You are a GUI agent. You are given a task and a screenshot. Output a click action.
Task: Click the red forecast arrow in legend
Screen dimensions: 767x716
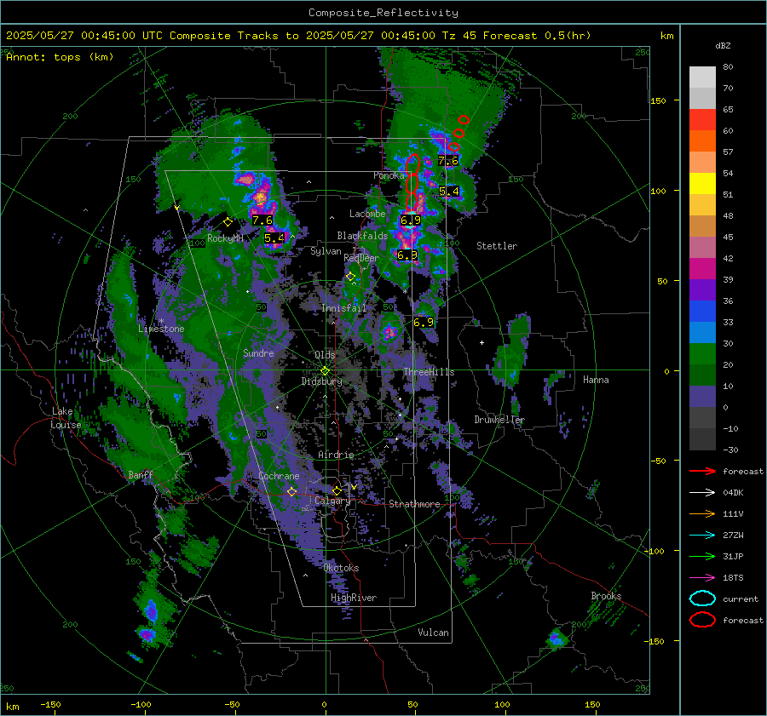click(702, 471)
